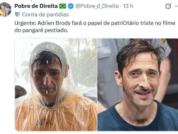The width and height of the screenshot is (178, 134).
Task: Open the more options ellipsis menu
Action: [x=176, y=6]
